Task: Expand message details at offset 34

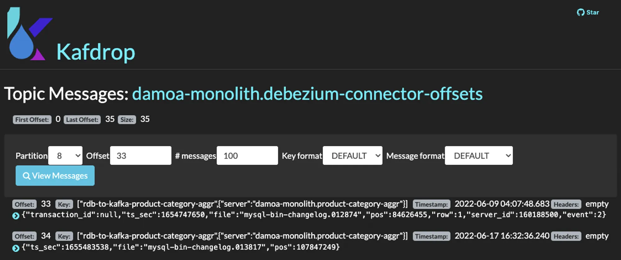Action: click(16, 248)
